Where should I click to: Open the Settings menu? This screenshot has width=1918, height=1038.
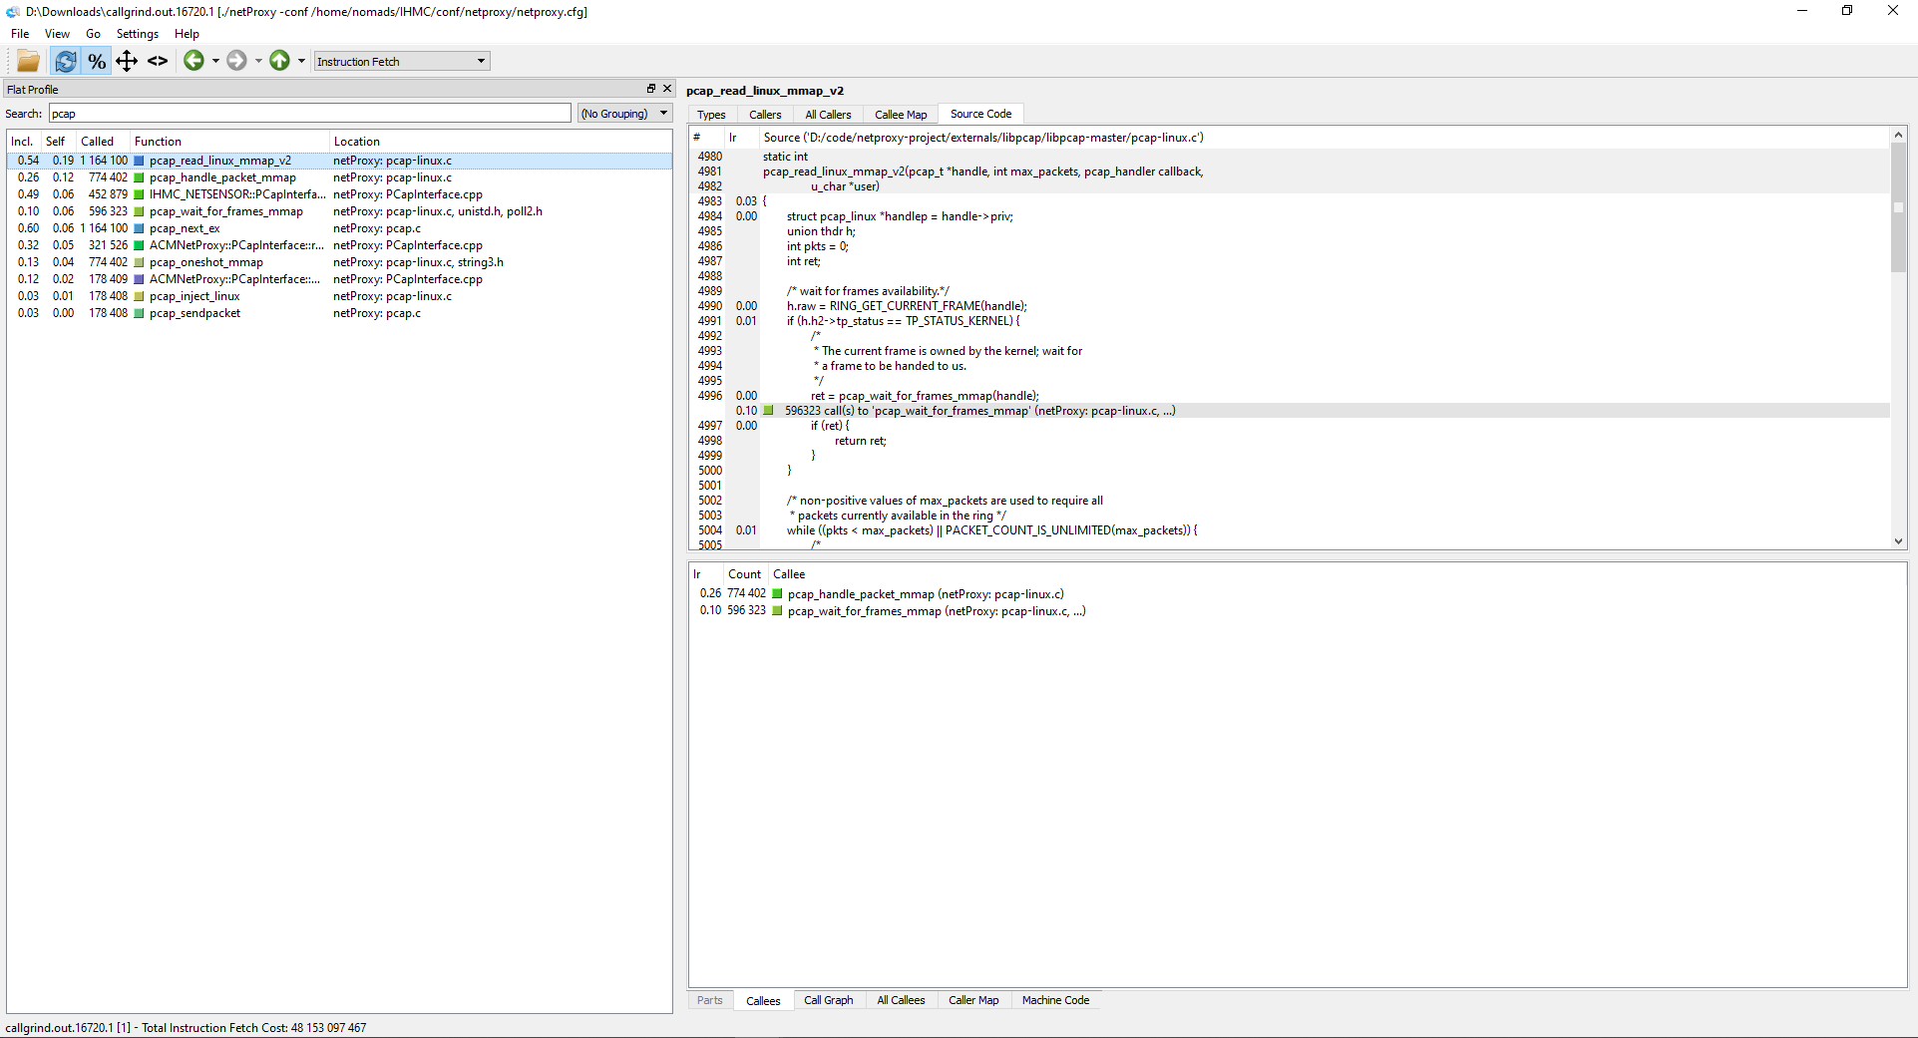pos(137,33)
